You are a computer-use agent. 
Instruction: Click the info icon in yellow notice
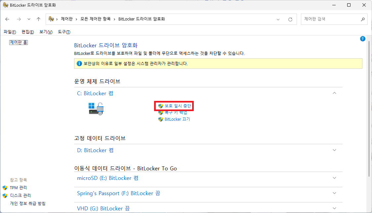point(79,64)
